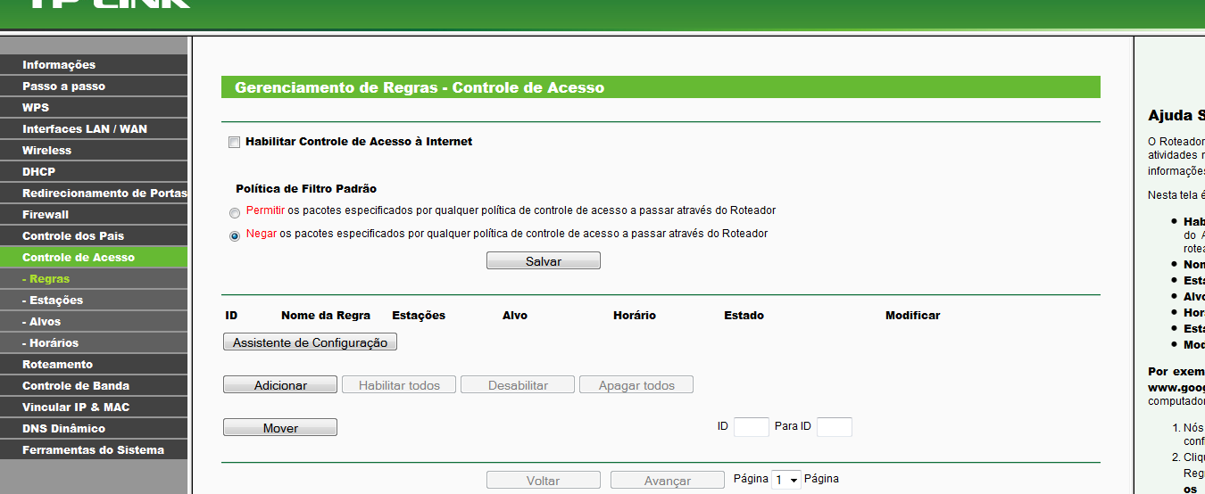Image resolution: width=1205 pixels, height=494 pixels.
Task: Focus the ID input field
Action: (x=752, y=427)
